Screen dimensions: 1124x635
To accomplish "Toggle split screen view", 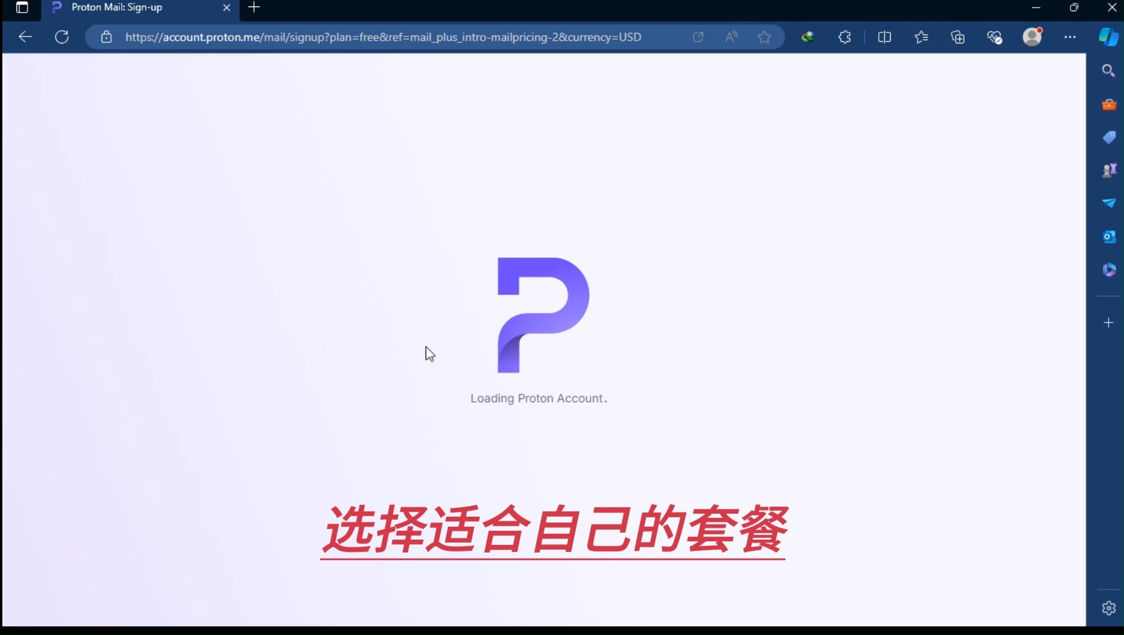I will coord(884,37).
